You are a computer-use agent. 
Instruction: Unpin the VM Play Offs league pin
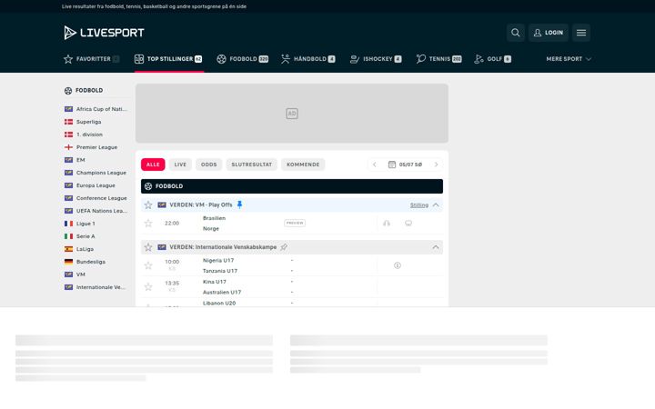[240, 204]
